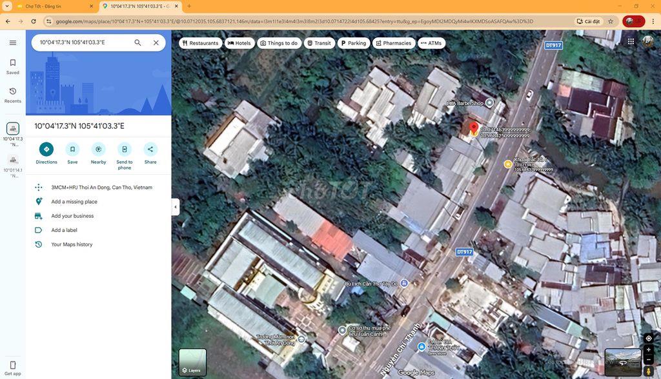Filter map by ATMs
Viewport: 661px width, 379px height.
point(431,43)
